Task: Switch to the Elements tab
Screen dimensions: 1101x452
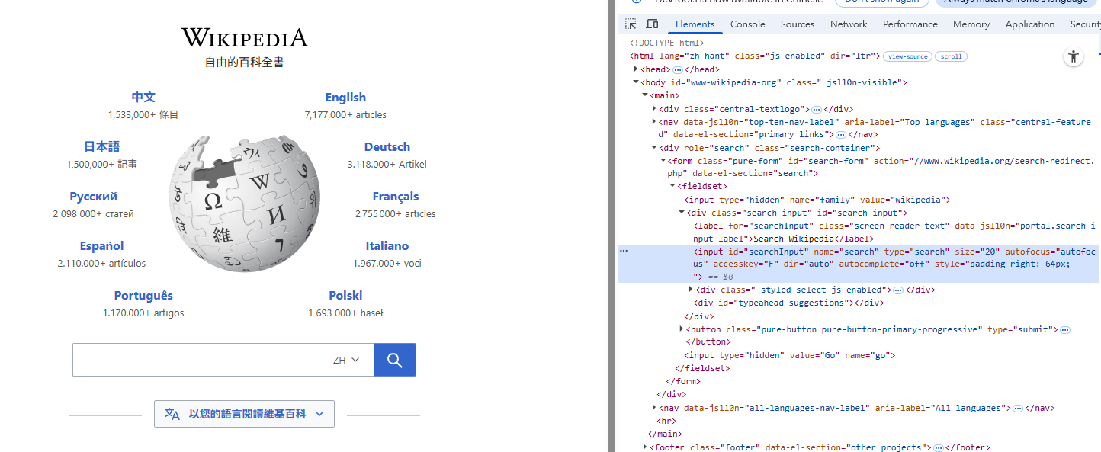Action: point(695,24)
